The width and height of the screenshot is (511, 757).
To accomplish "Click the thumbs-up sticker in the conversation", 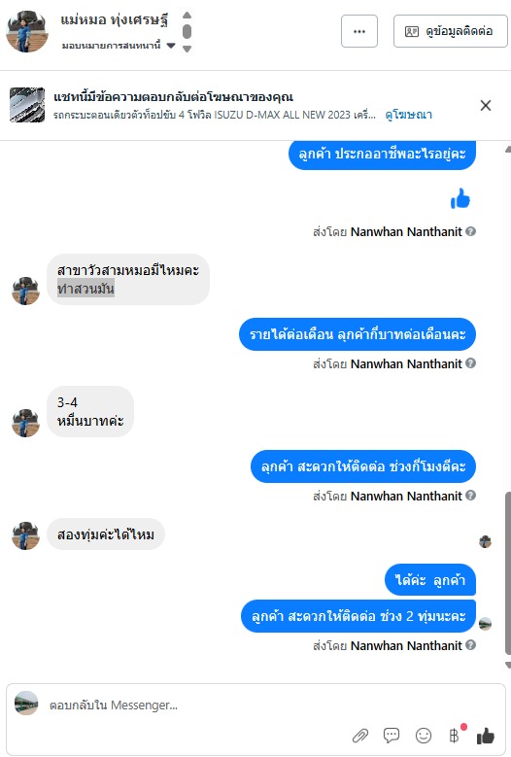I will coord(460,198).
